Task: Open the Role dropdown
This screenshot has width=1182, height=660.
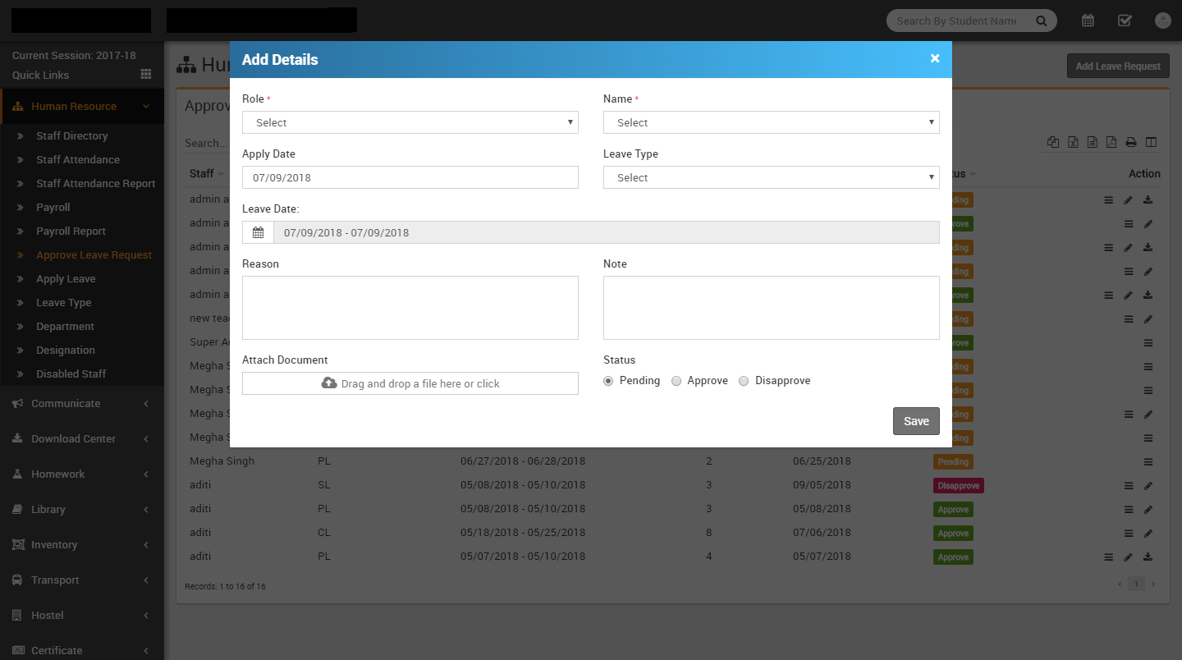Action: coord(410,122)
